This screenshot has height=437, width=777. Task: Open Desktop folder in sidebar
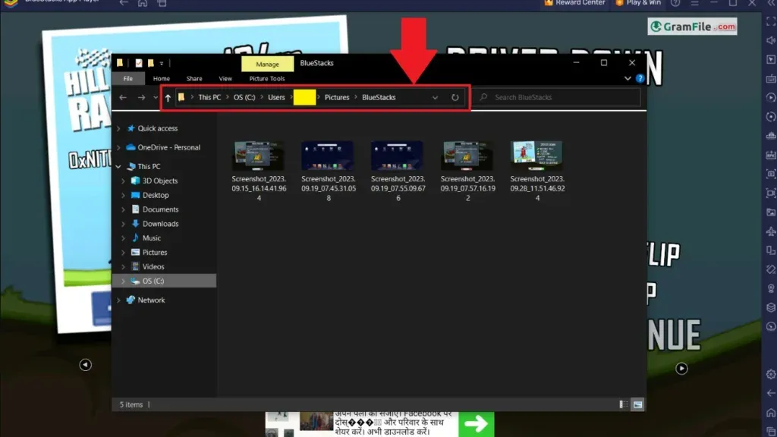155,196
